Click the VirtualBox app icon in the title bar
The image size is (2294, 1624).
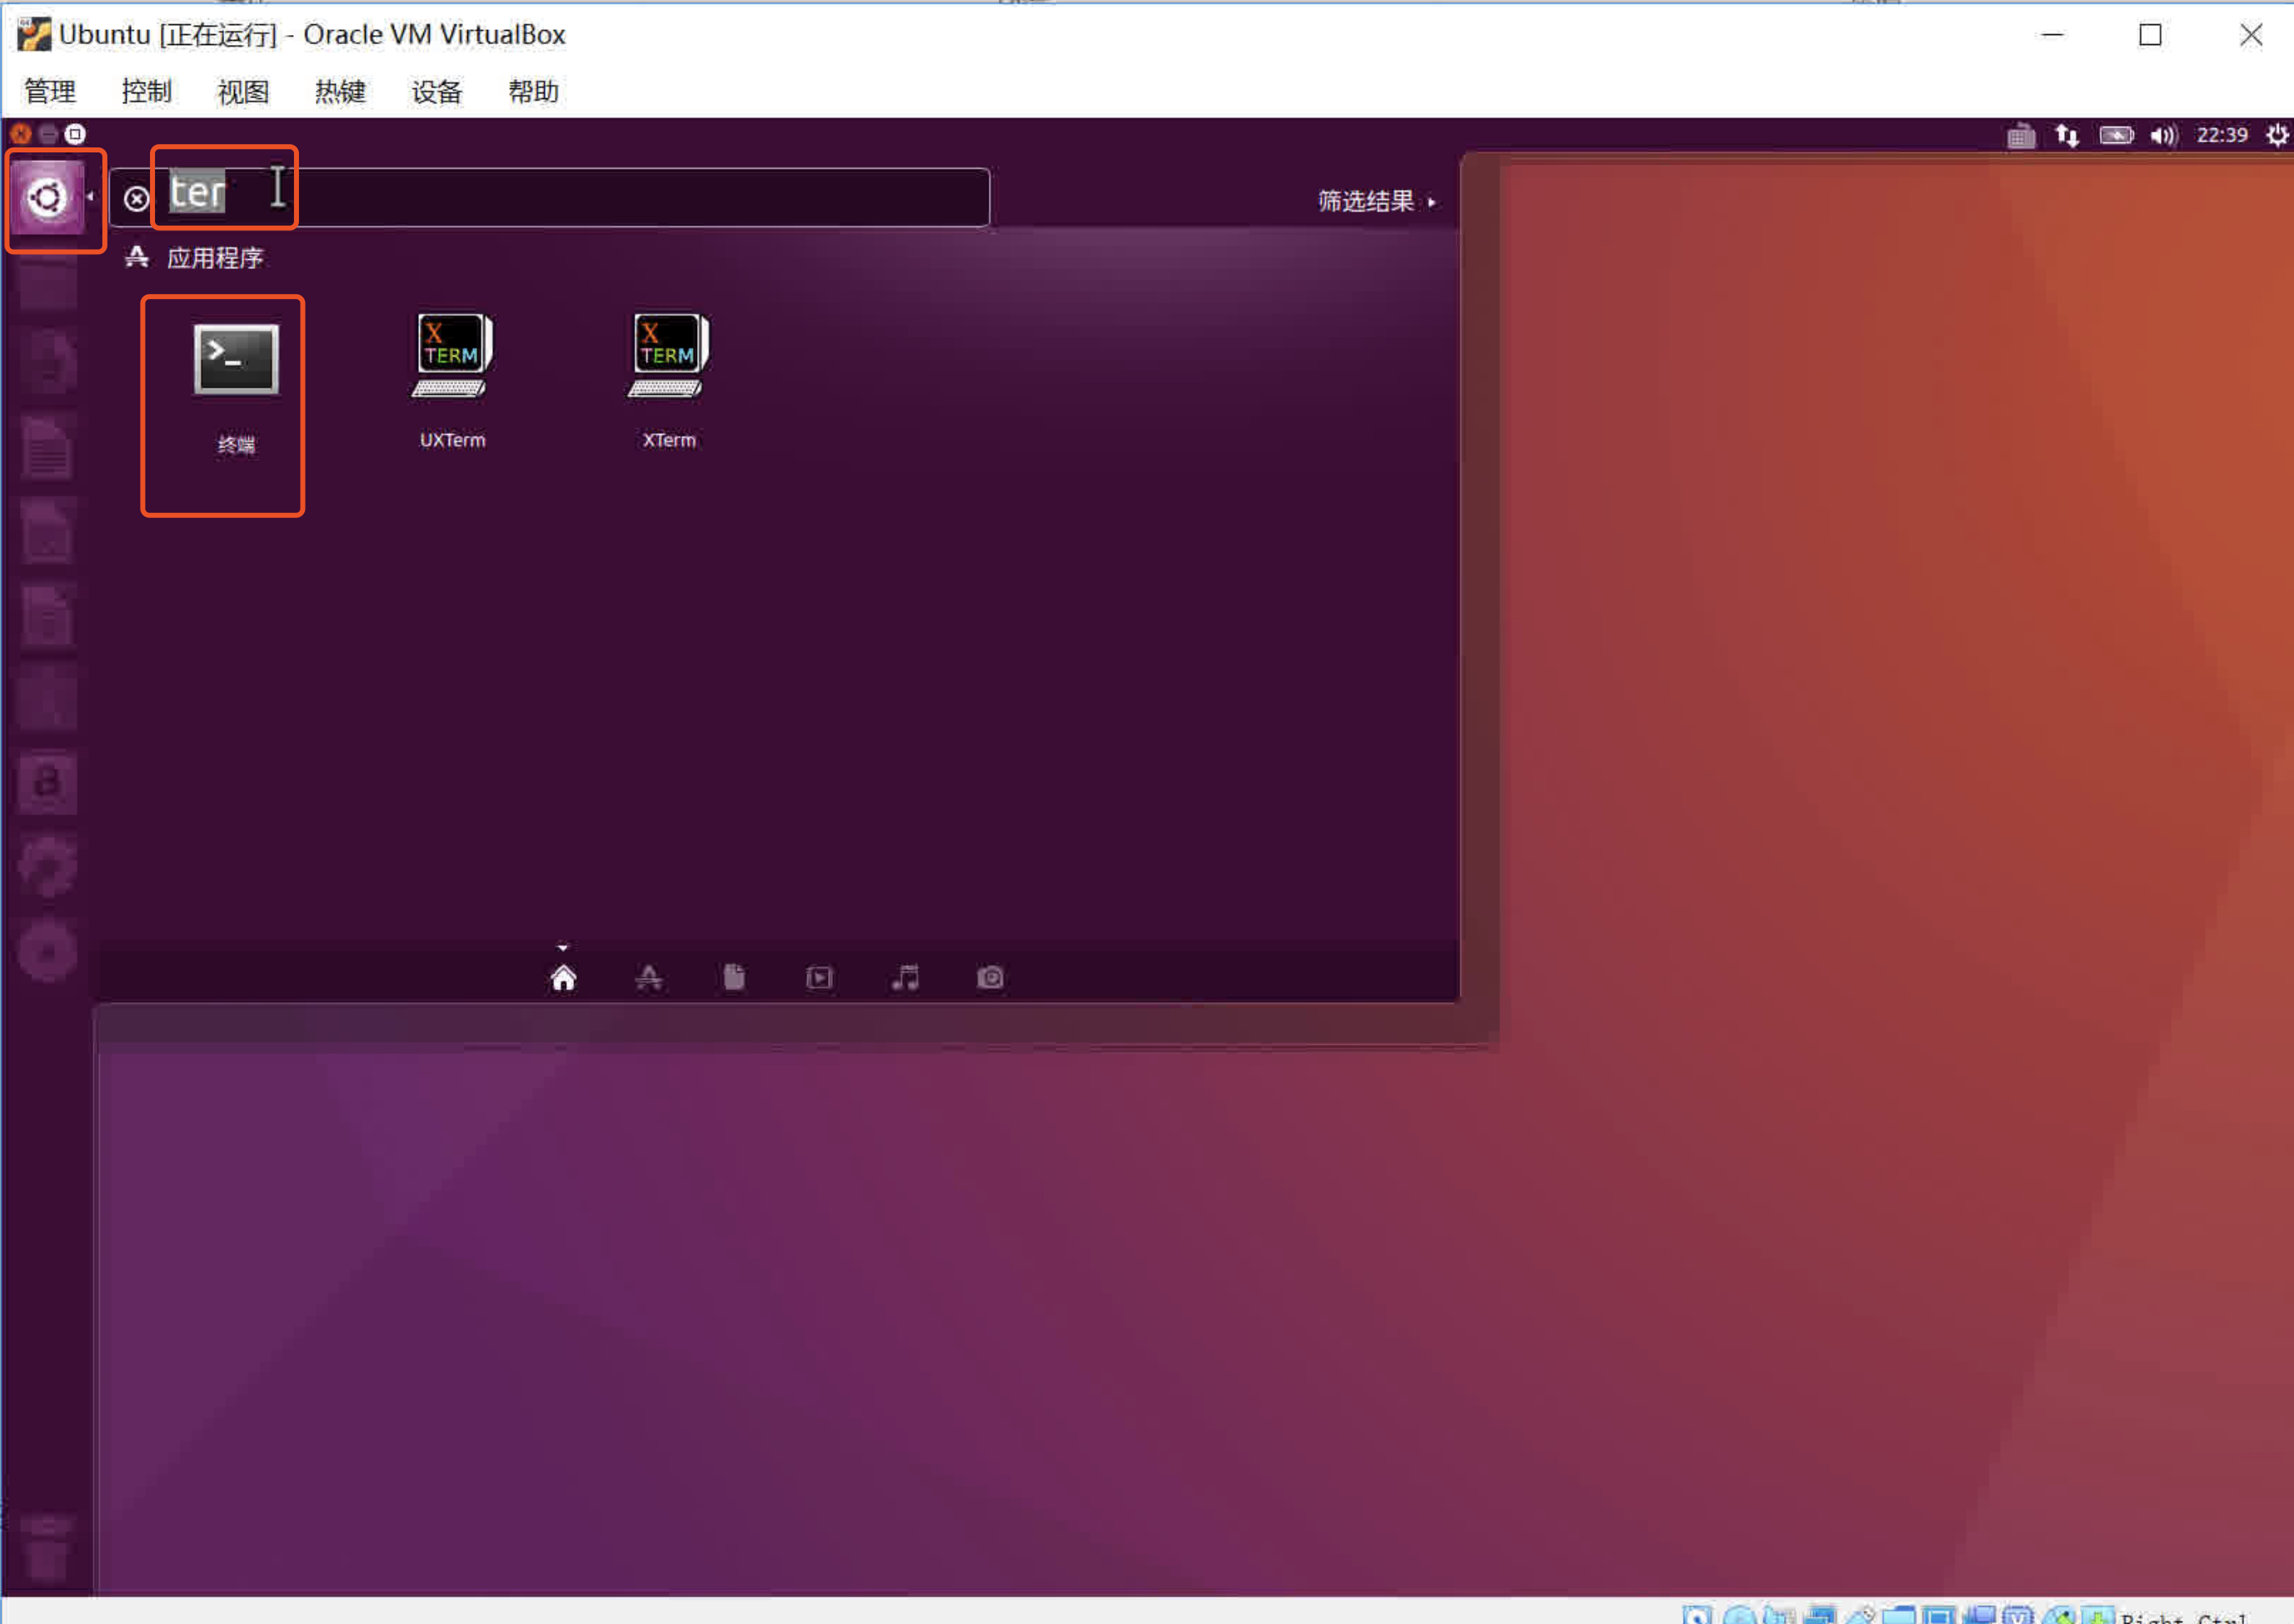(33, 34)
